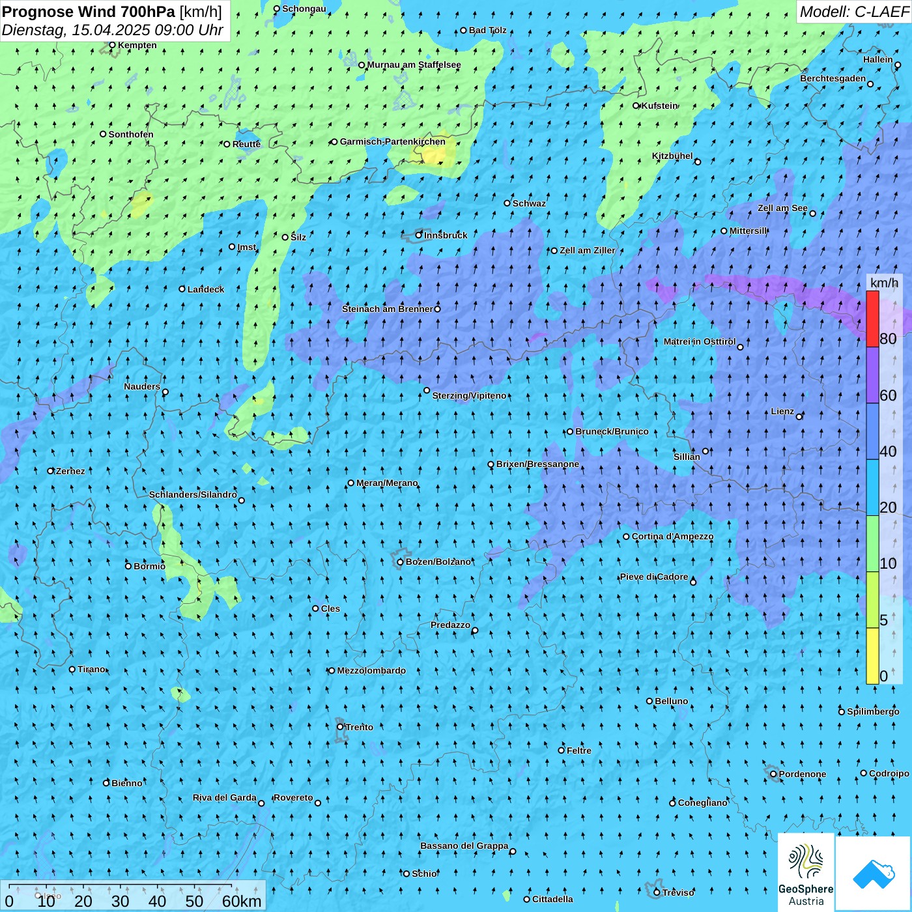Click the green 10 km/h legend segment
Image resolution: width=912 pixels, height=912 pixels.
(x=872, y=544)
